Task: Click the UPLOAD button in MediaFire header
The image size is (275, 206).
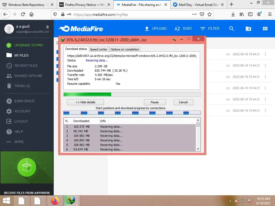Action: [x=156, y=28]
